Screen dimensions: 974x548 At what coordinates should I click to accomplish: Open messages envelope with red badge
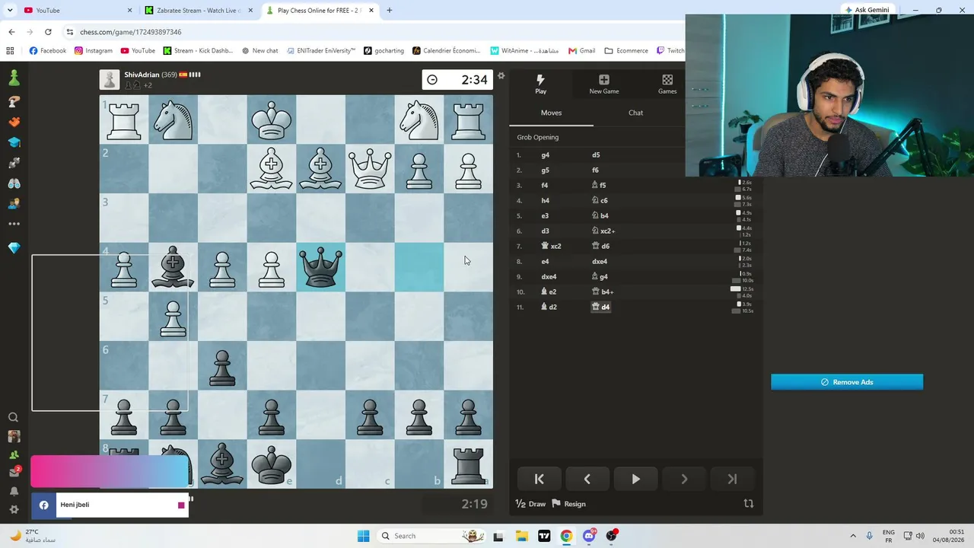pos(14,472)
